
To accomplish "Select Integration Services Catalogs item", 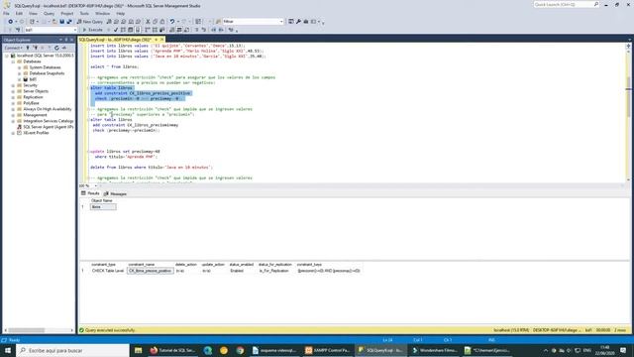I will (49, 121).
